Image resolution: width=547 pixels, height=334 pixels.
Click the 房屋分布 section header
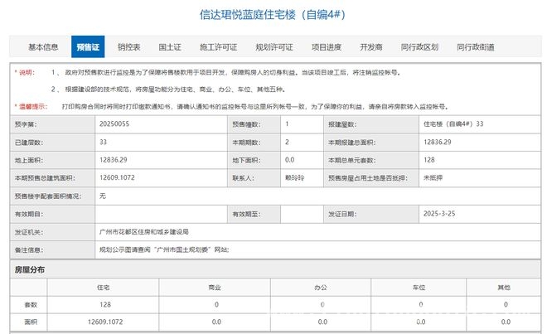pos(30,269)
